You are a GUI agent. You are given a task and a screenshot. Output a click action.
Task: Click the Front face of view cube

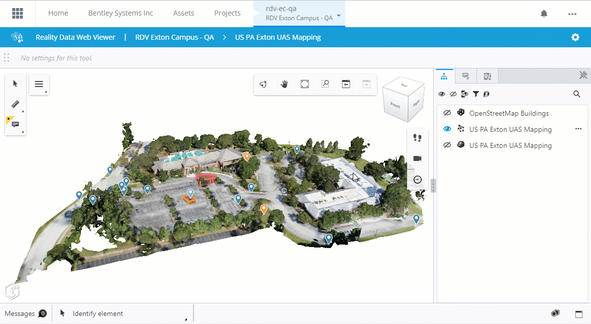(395, 105)
